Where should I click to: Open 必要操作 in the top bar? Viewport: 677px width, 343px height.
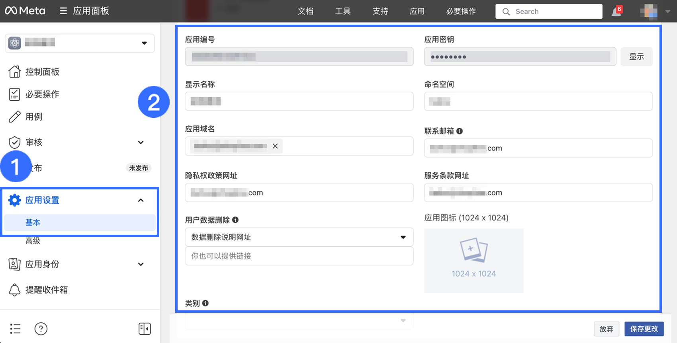point(461,11)
